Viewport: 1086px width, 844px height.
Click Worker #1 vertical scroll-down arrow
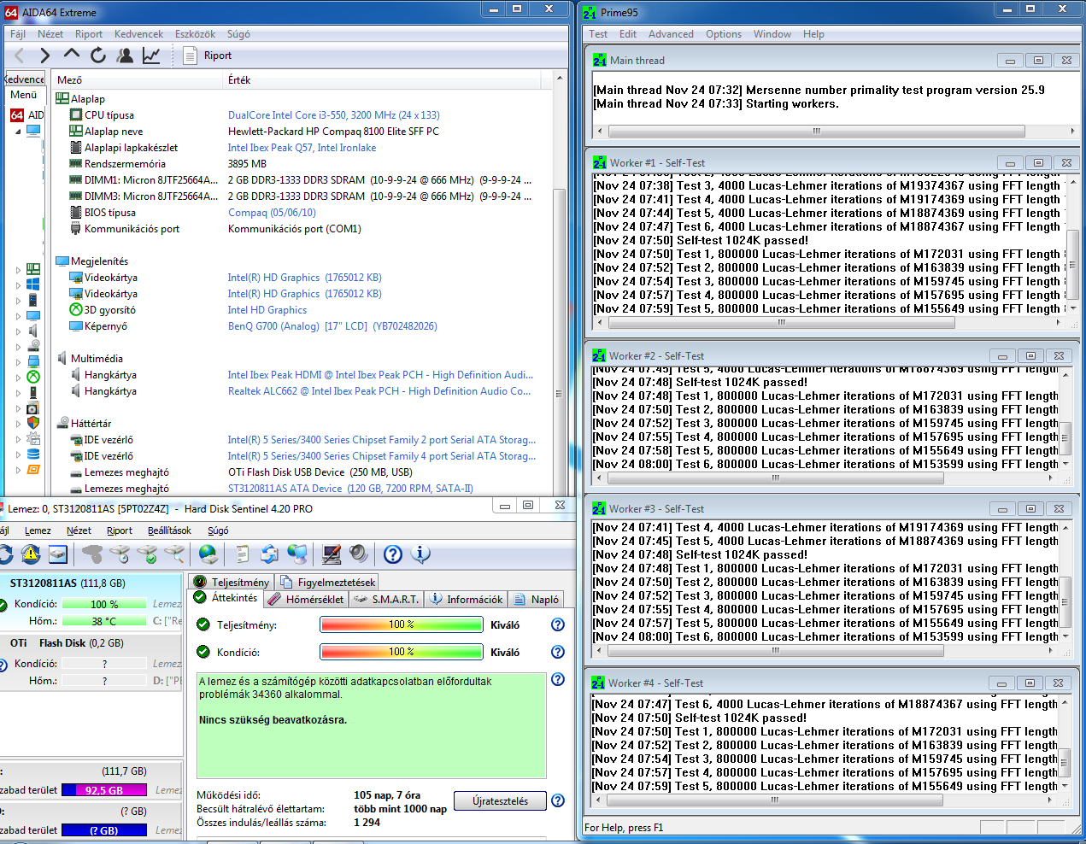tap(1072, 308)
